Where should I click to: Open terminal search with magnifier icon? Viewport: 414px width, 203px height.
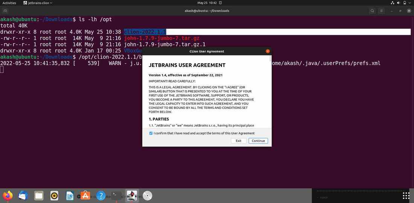pyautogui.click(x=372, y=11)
